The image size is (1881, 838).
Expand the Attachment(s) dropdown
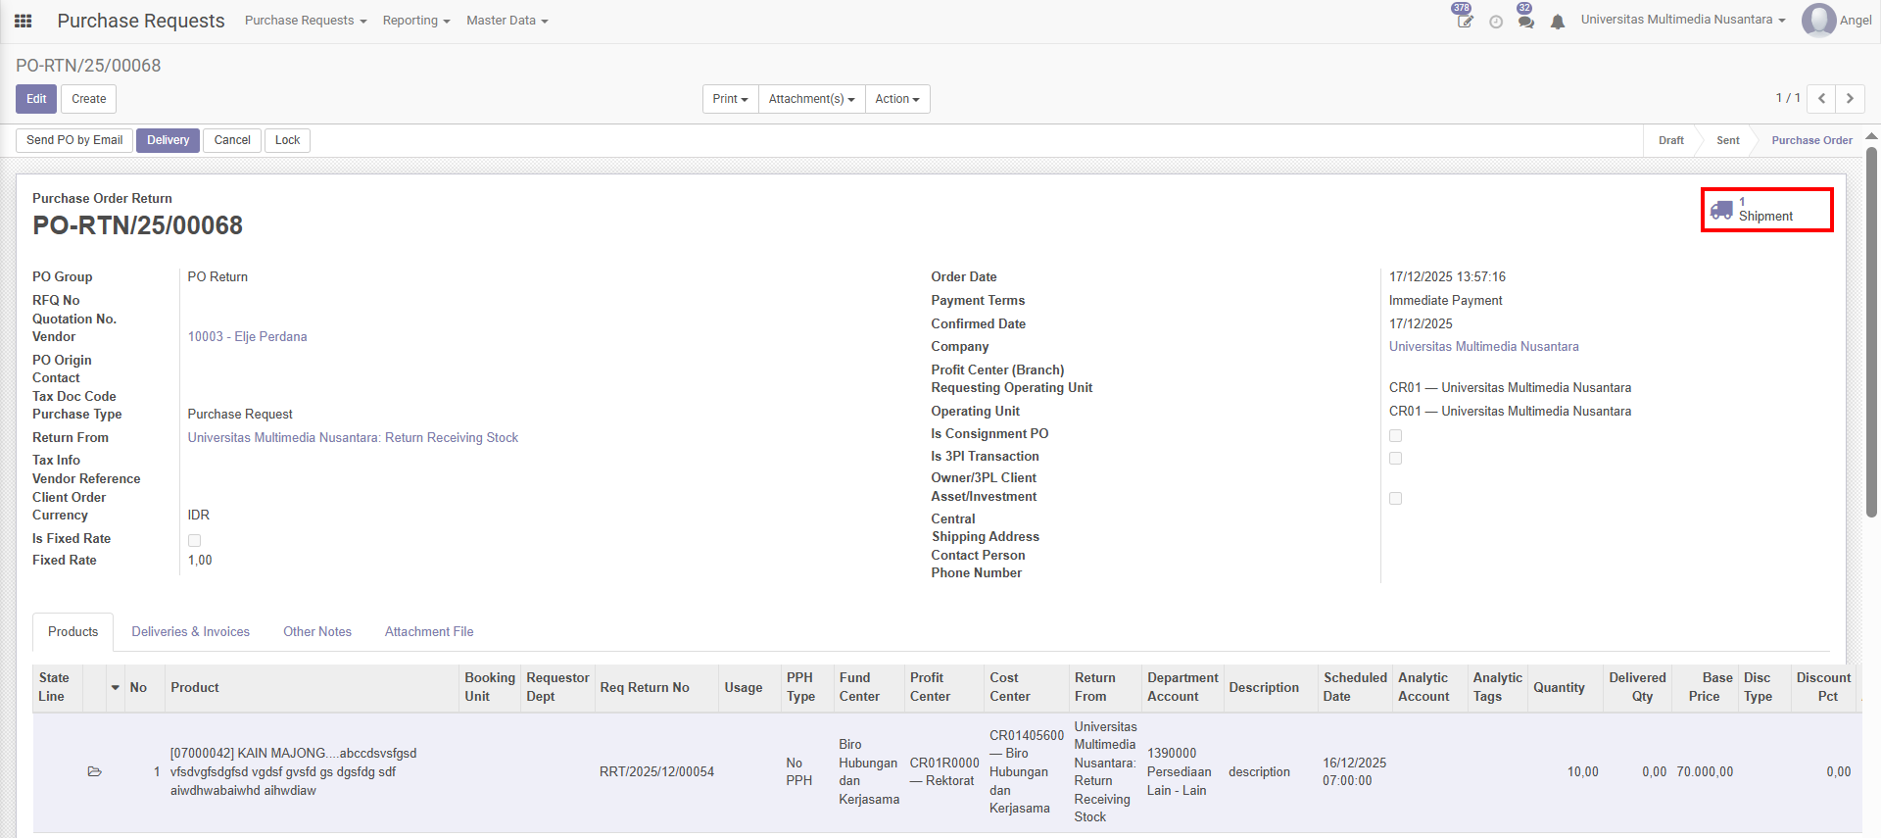[811, 99]
